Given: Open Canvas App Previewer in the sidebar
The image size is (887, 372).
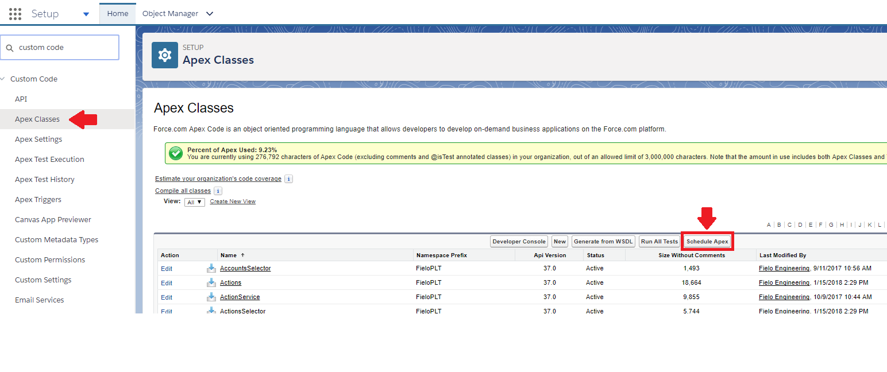Looking at the screenshot, I should [x=53, y=219].
